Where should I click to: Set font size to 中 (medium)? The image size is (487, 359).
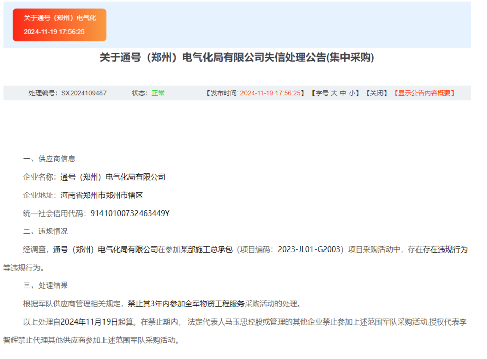click(343, 93)
